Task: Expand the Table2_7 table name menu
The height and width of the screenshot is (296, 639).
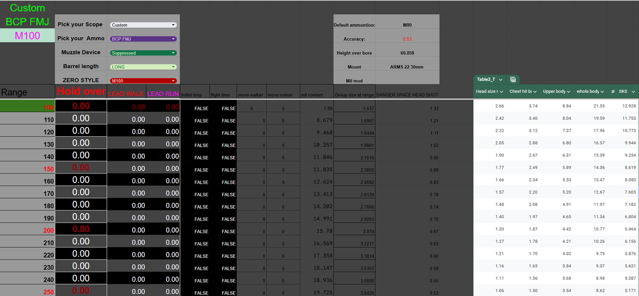Action: tap(501, 80)
